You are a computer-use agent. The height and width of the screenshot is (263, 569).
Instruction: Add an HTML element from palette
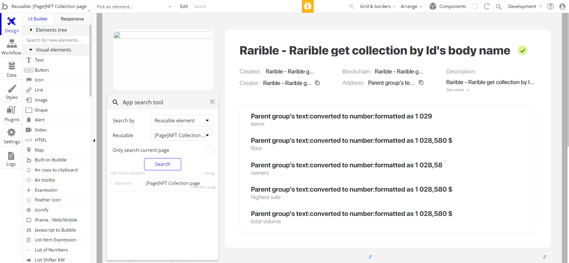(x=56, y=140)
